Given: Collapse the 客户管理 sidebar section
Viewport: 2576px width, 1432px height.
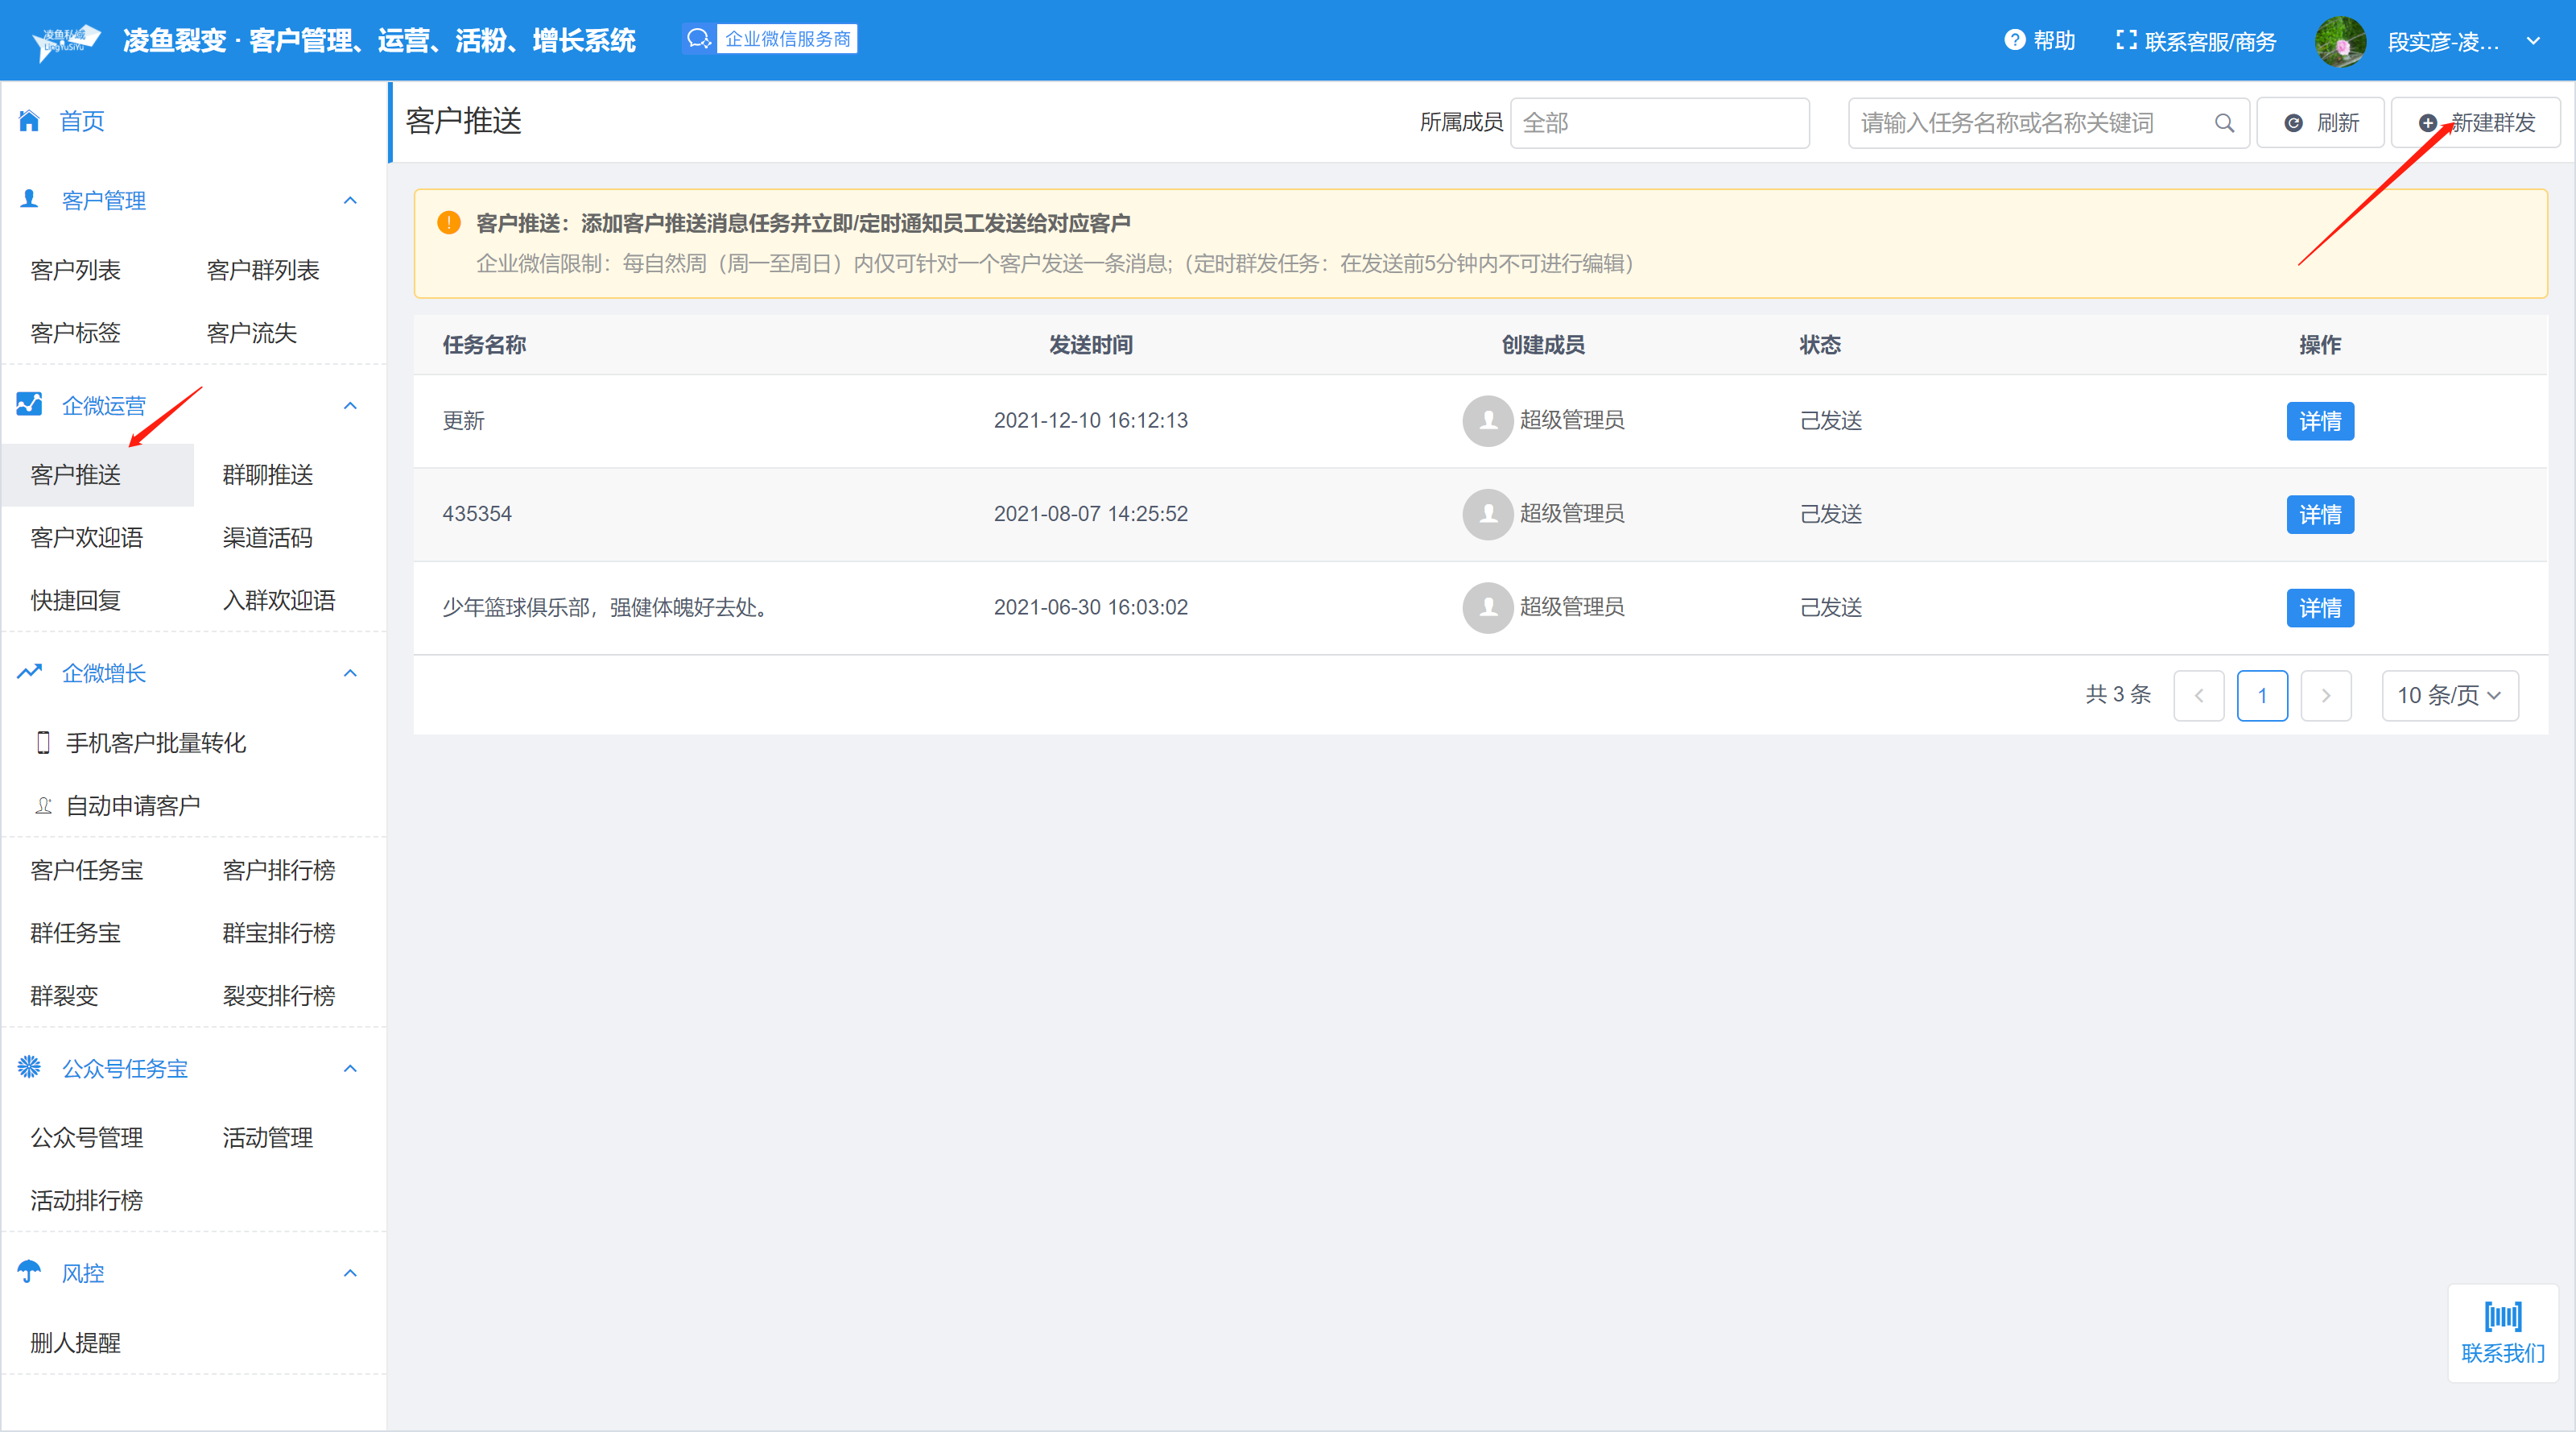Looking at the screenshot, I should pyautogui.click(x=350, y=201).
